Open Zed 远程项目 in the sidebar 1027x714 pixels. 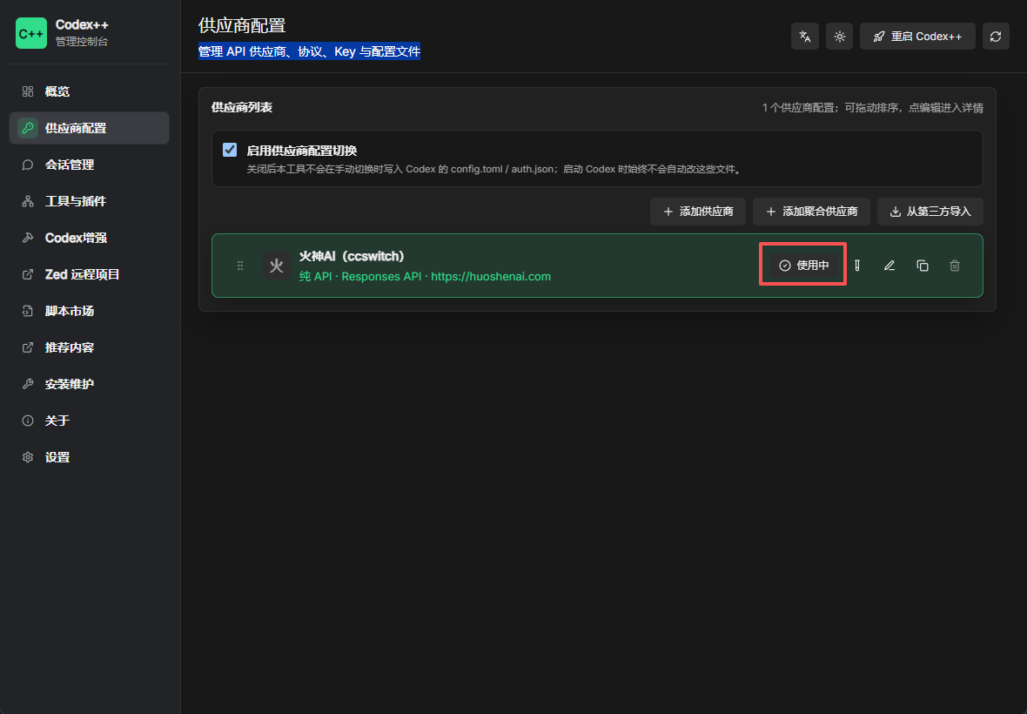89,274
